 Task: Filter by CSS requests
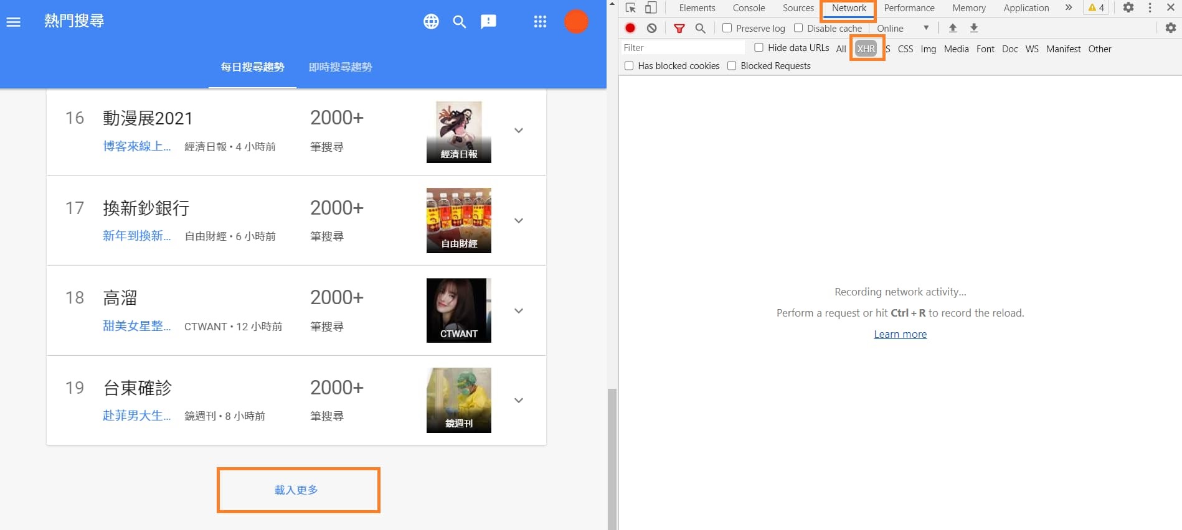905,49
